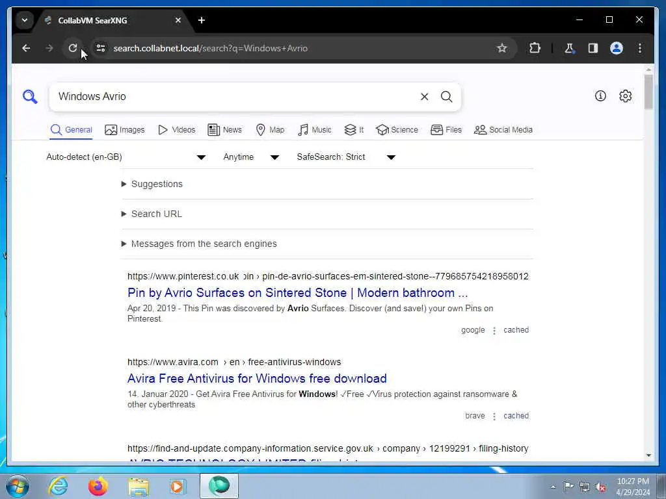
Task: Click the scrollbar down arrow
Action: [x=648, y=455]
